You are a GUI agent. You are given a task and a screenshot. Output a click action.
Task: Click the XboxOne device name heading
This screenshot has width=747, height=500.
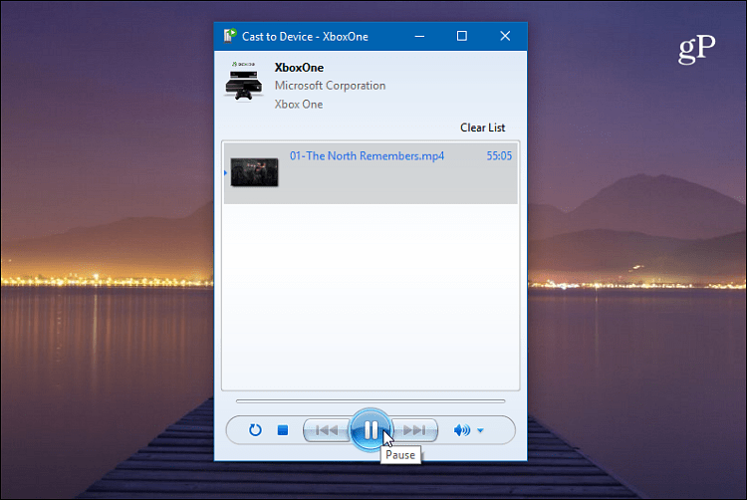(299, 68)
